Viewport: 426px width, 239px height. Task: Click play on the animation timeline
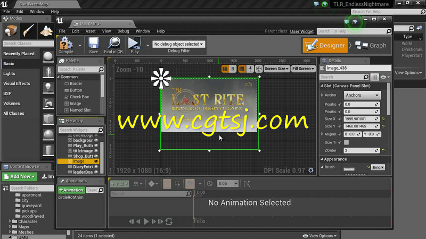146,221
